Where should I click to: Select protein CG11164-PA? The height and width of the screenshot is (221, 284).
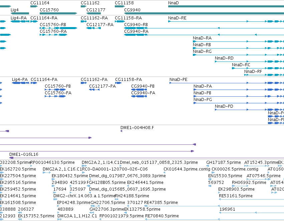coord(34,83)
